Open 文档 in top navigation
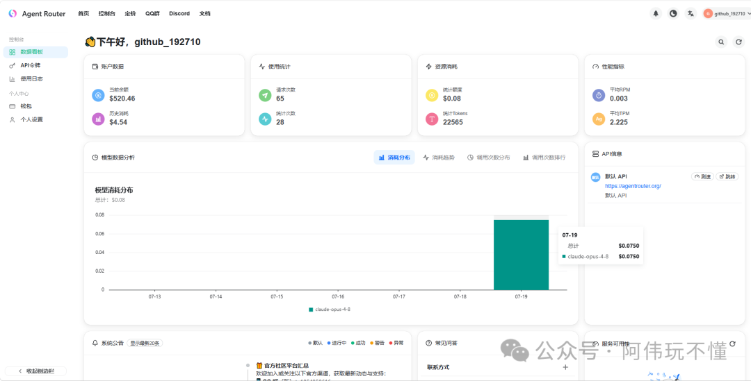751x381 pixels. 205,13
